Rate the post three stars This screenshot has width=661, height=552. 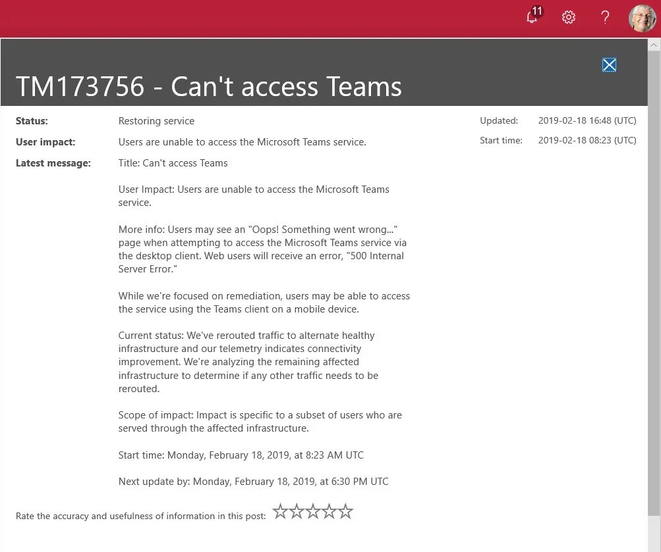(x=313, y=511)
